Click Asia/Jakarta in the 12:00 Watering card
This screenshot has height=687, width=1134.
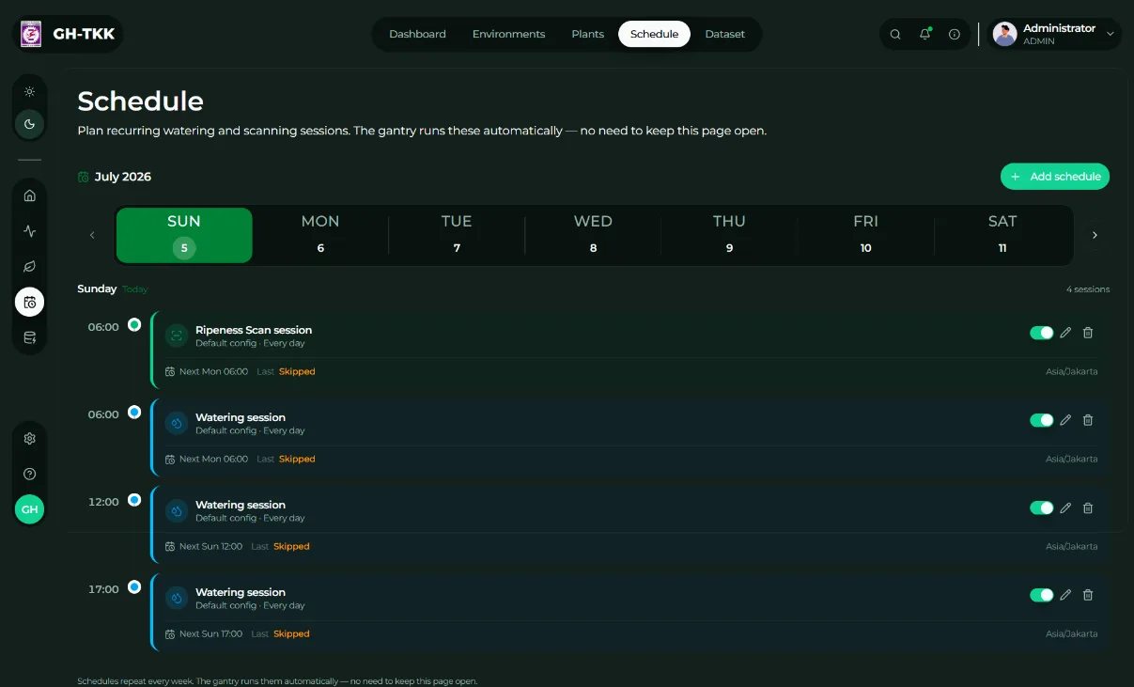(x=1071, y=546)
